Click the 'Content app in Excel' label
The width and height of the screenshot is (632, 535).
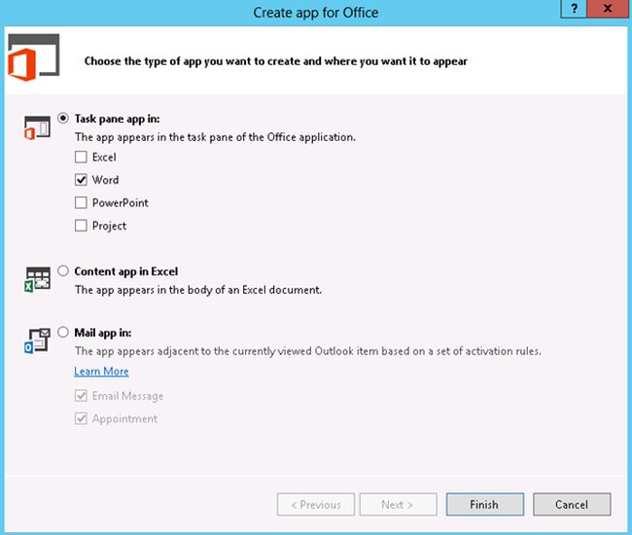coord(126,271)
